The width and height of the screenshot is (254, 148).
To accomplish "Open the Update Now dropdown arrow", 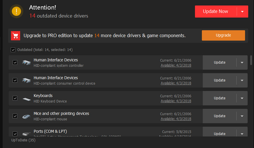I will [x=242, y=11].
